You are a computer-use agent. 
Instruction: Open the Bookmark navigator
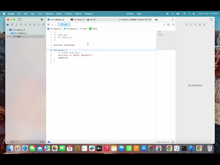click(16, 24)
